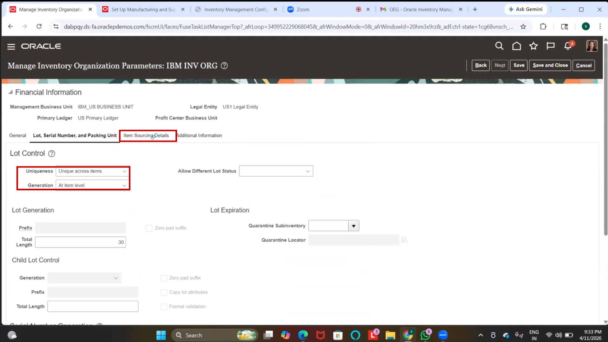Open browser extensions puzzle icon
The height and width of the screenshot is (342, 608).
[543, 27]
